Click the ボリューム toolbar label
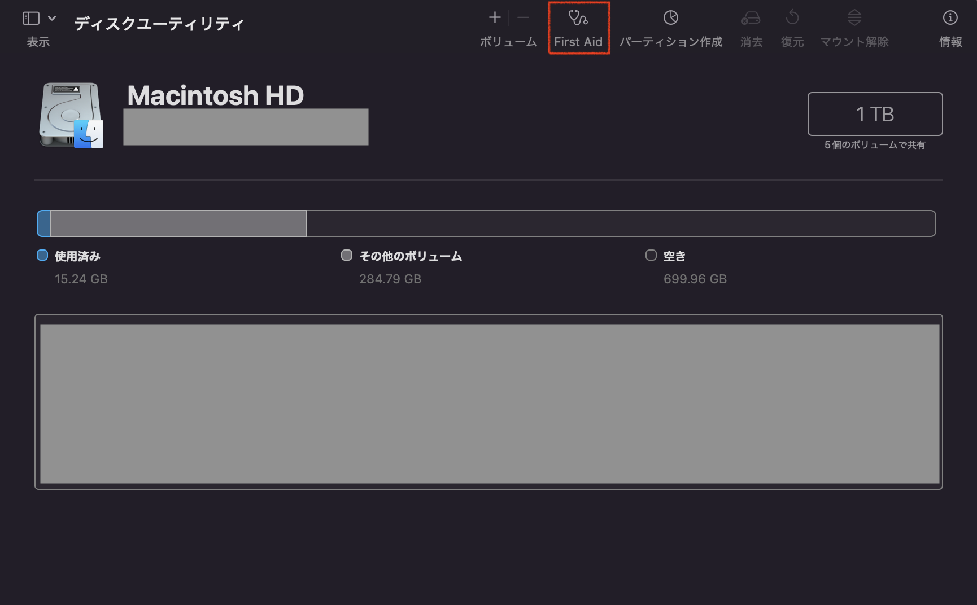The width and height of the screenshot is (977, 605). click(x=508, y=42)
